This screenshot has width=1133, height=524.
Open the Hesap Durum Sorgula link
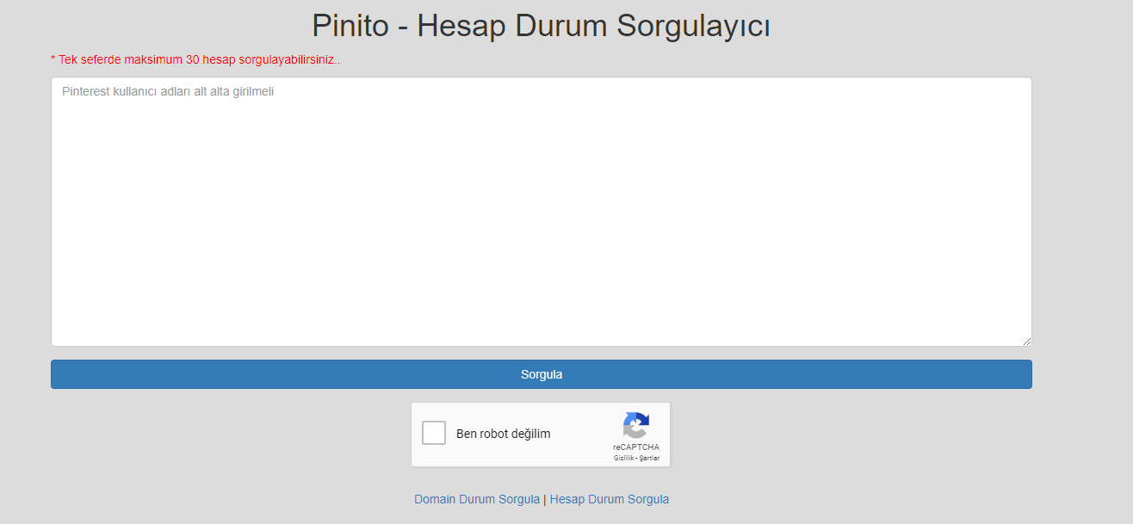(x=610, y=499)
